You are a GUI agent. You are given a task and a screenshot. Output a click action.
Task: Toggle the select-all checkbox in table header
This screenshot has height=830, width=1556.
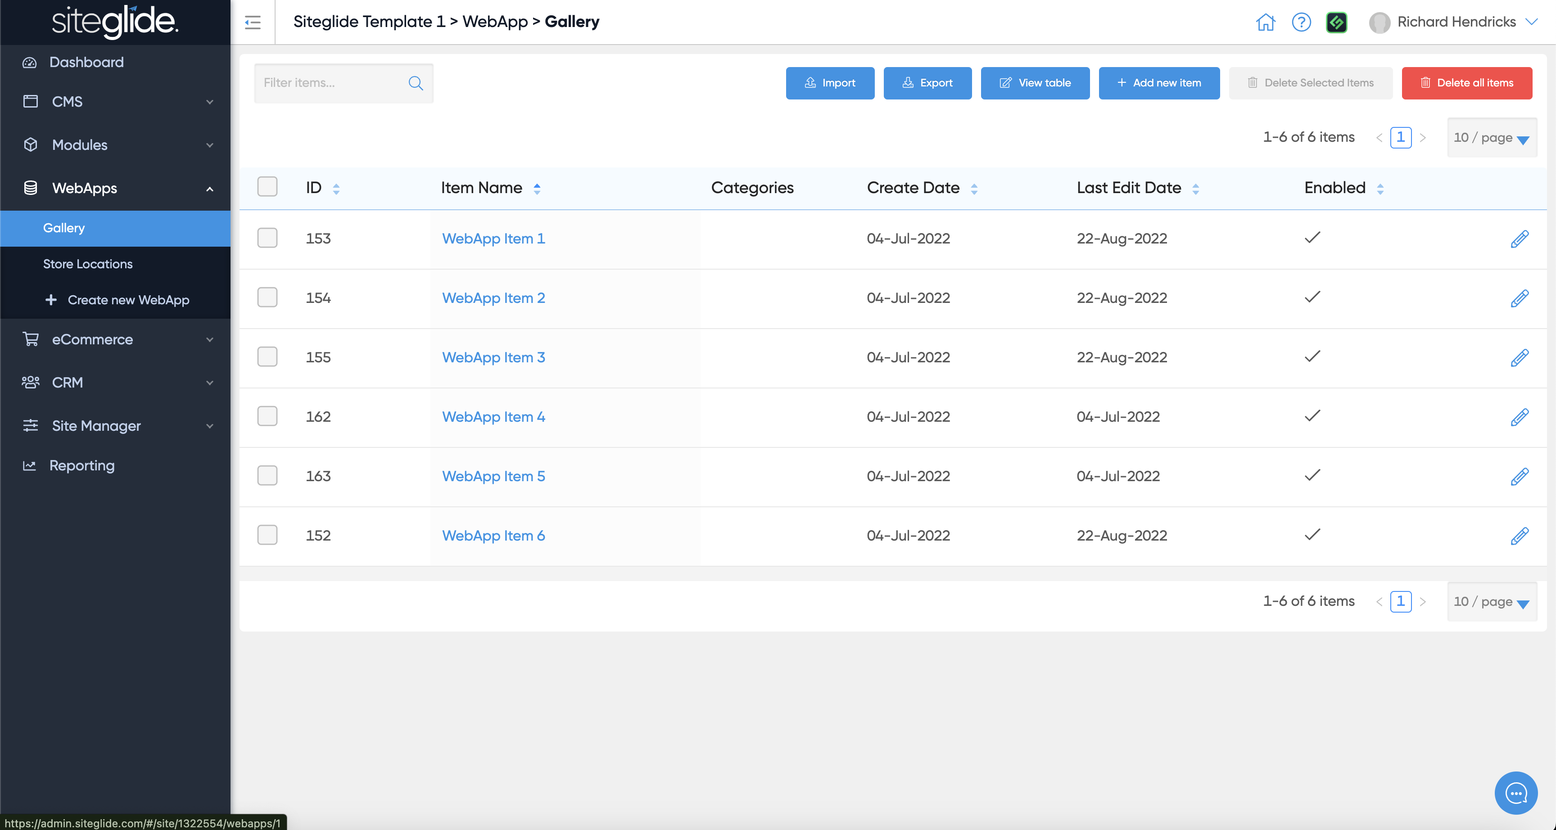pyautogui.click(x=267, y=187)
